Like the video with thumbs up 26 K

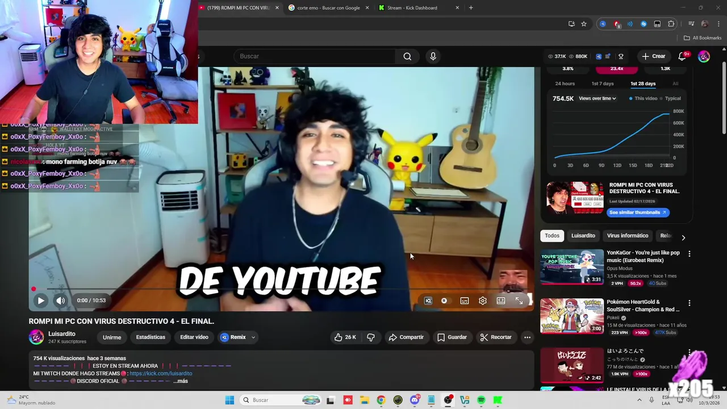tap(345, 337)
